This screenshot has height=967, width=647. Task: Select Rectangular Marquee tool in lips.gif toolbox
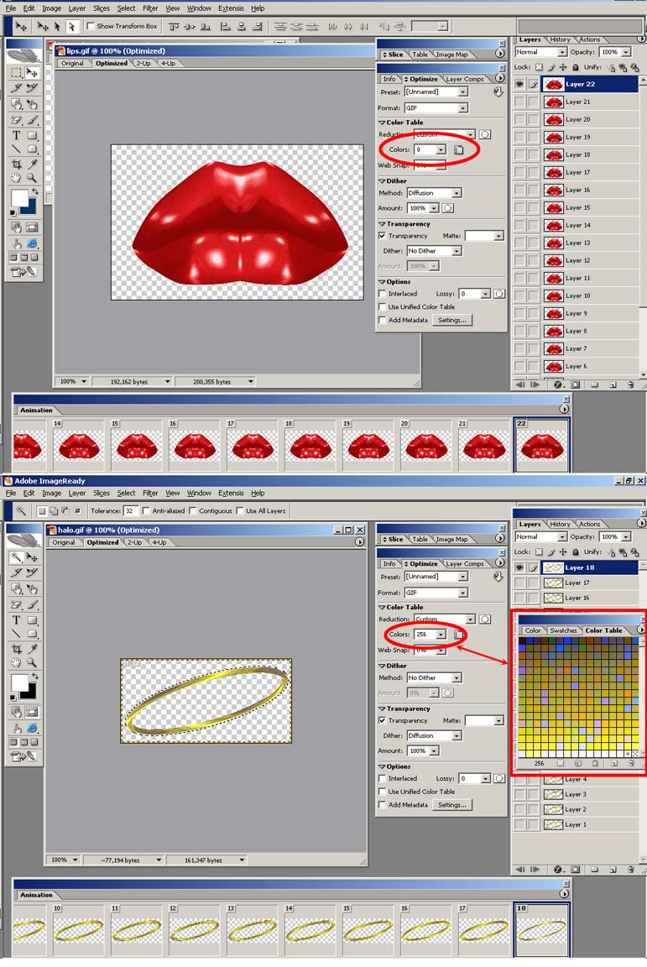[16, 73]
